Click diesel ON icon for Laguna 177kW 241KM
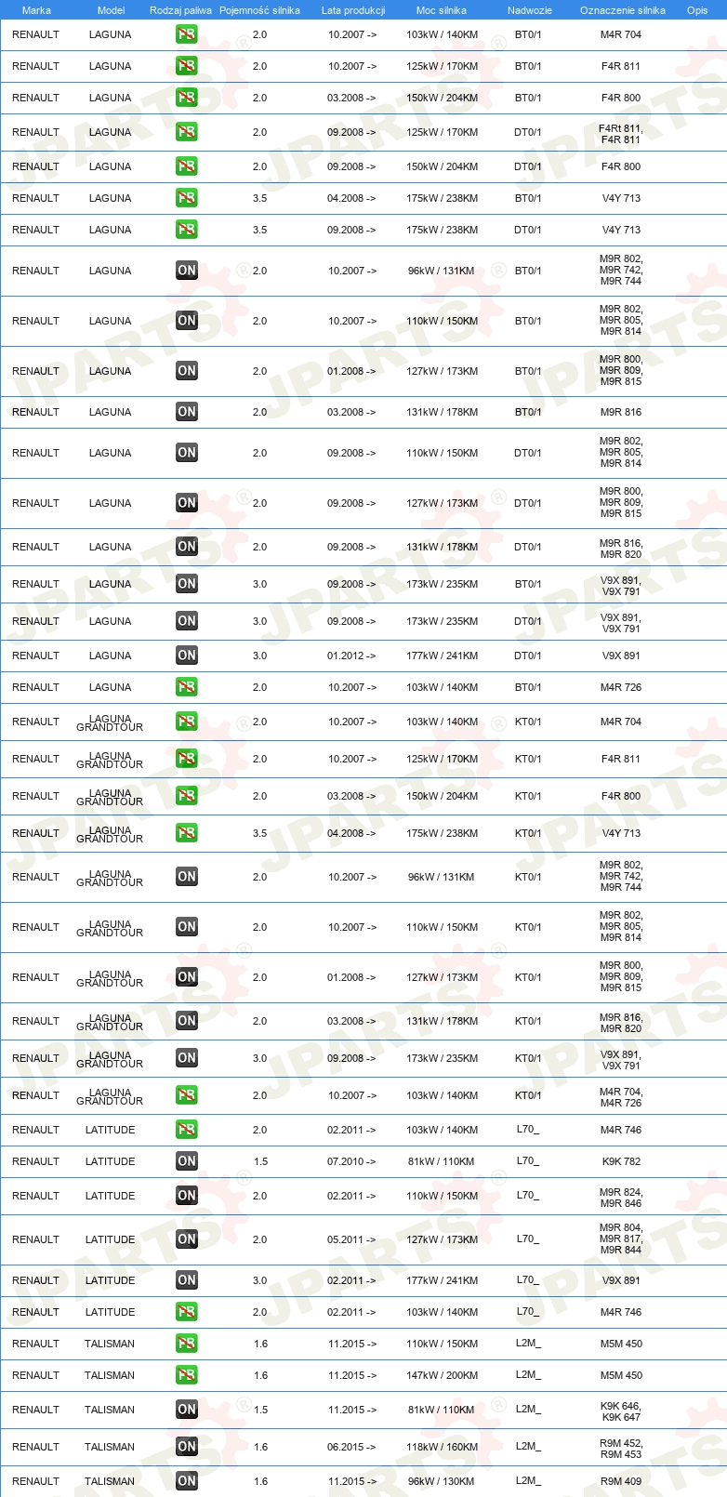Image resolution: width=727 pixels, height=1497 pixels. tap(187, 656)
